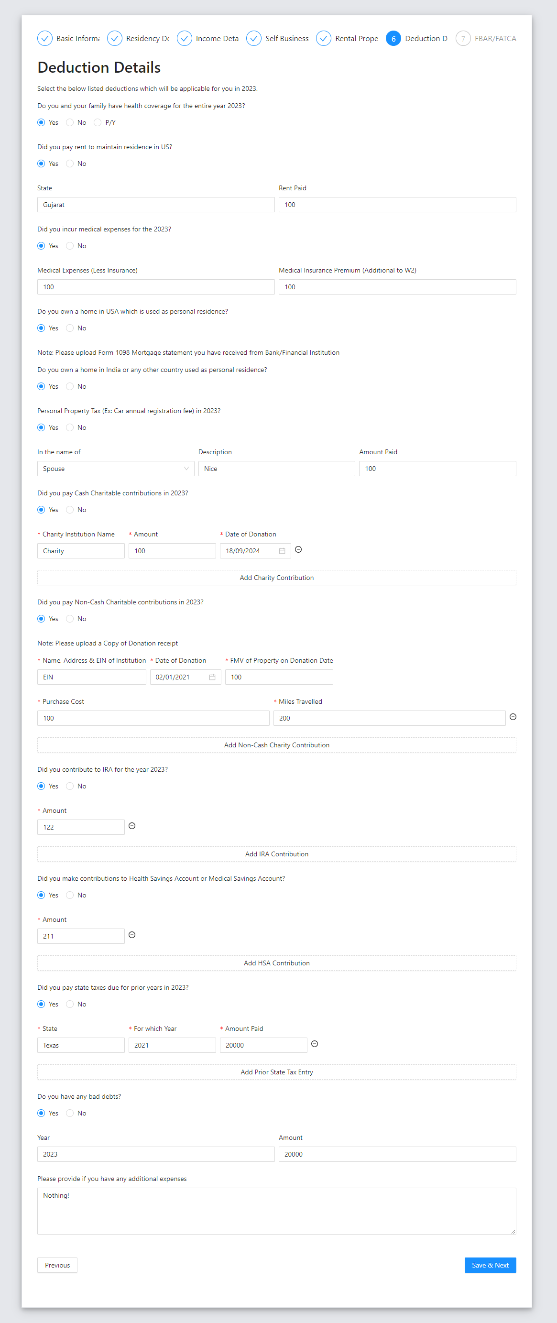Focus the Medical Expenses (Less Insurance) field

coord(156,286)
